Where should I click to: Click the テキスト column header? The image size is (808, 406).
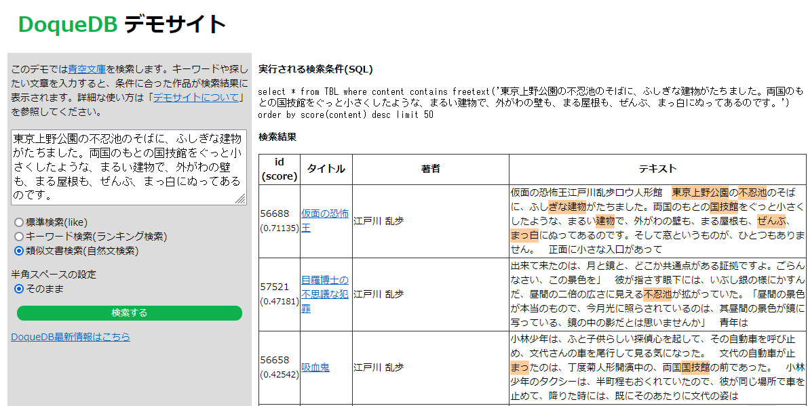tap(657, 169)
